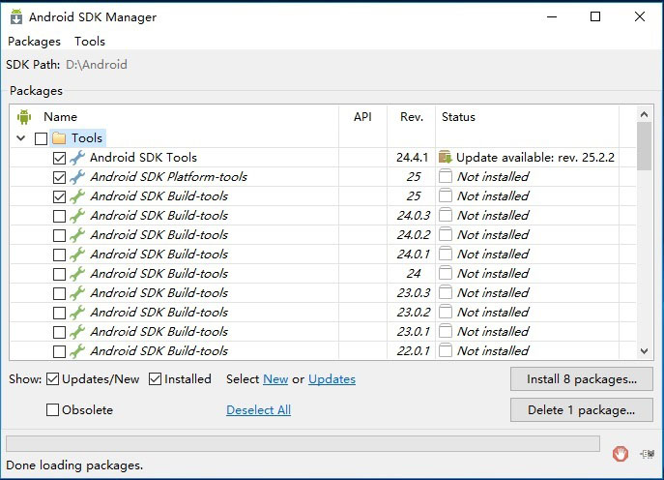Screen dimensions: 664x480
Task: Click the red stop loading icon
Action: click(x=621, y=453)
